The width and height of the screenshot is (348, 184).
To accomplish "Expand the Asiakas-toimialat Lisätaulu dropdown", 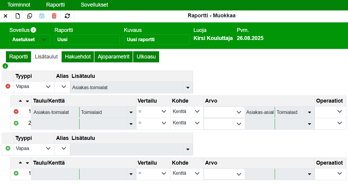I will click(x=188, y=88).
